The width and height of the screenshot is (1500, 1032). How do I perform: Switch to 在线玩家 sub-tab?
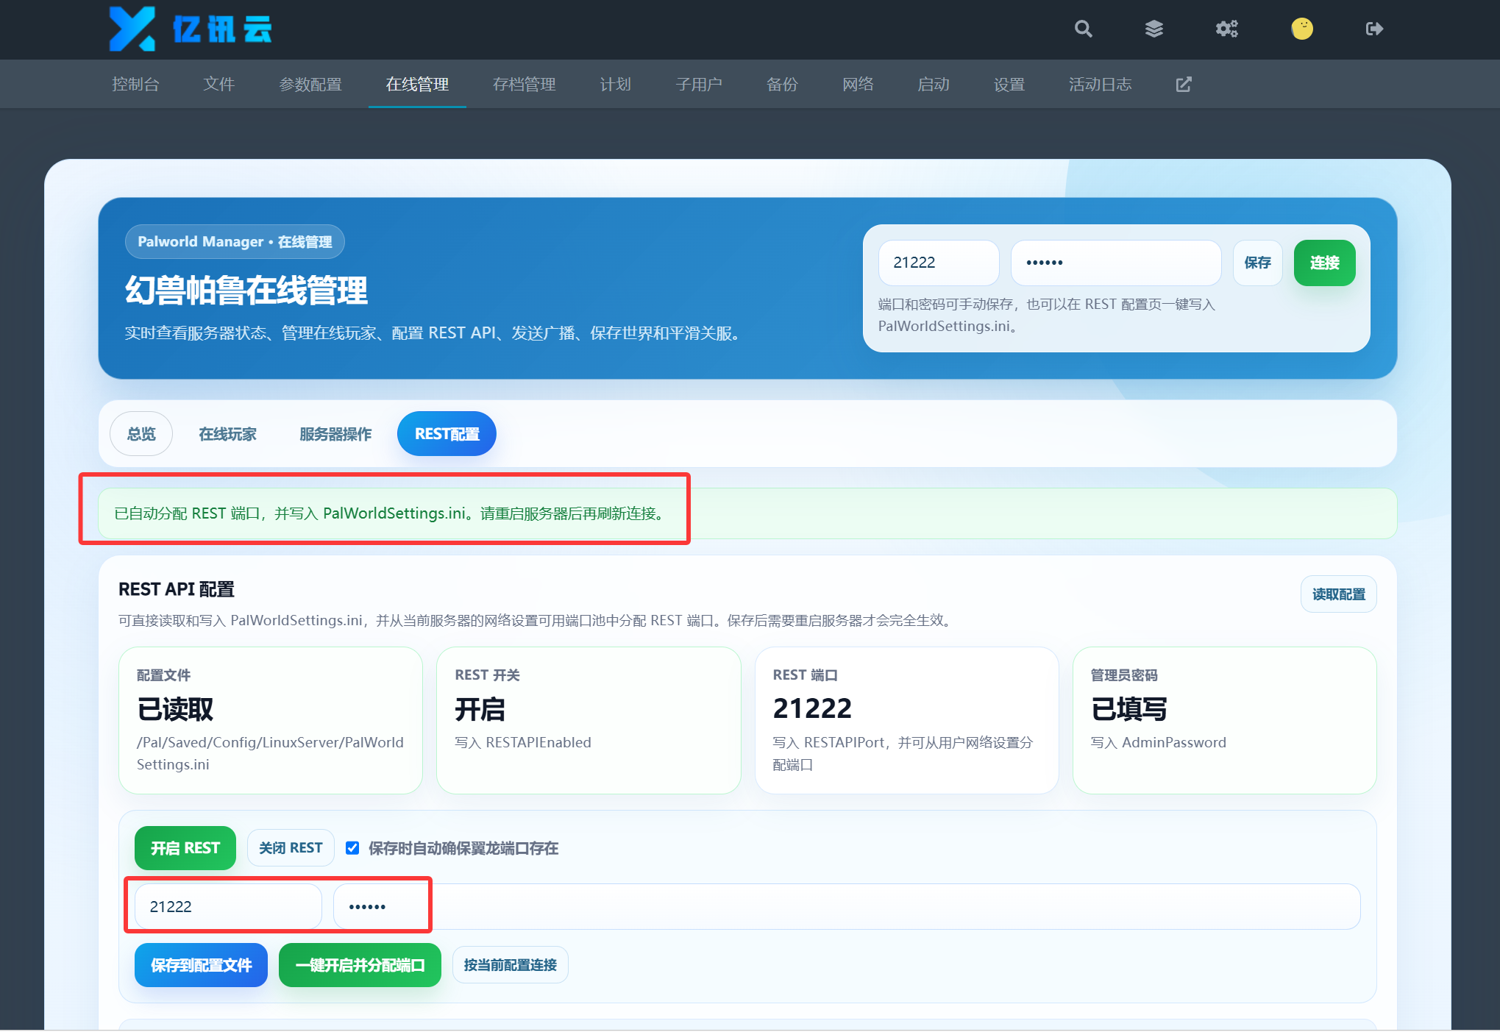coord(227,434)
